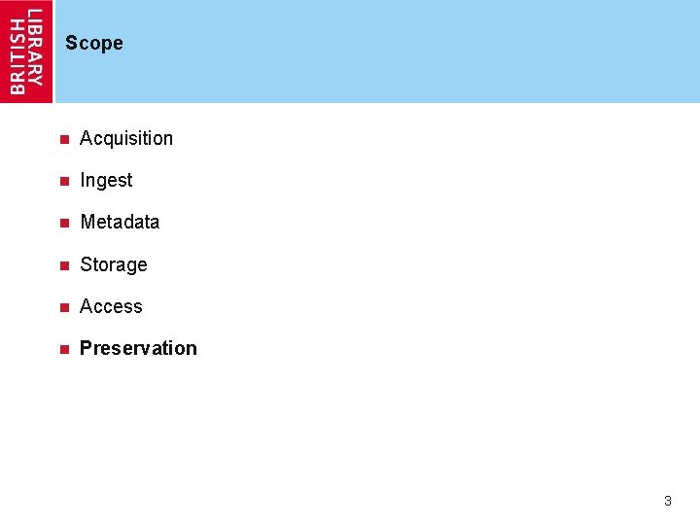Select the red bullet square beside Ingest
This screenshot has width=700, height=525.
click(x=62, y=181)
